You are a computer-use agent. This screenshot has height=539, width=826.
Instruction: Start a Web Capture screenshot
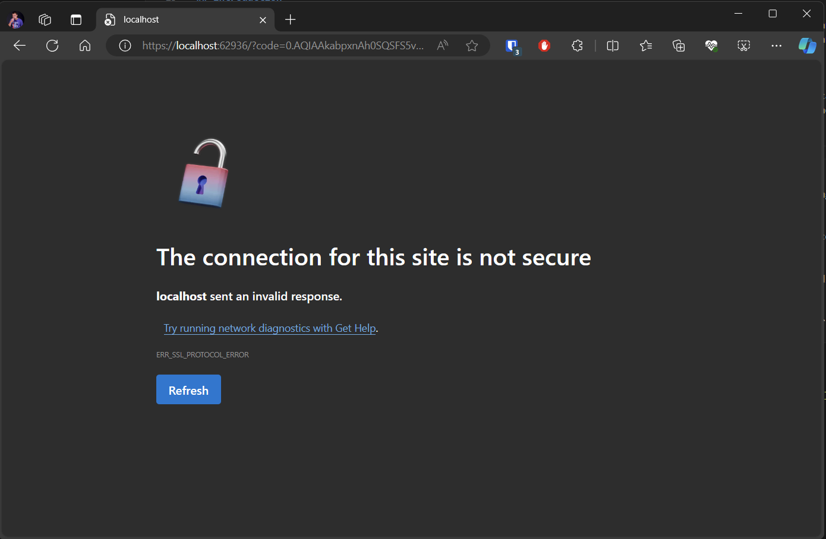click(743, 45)
